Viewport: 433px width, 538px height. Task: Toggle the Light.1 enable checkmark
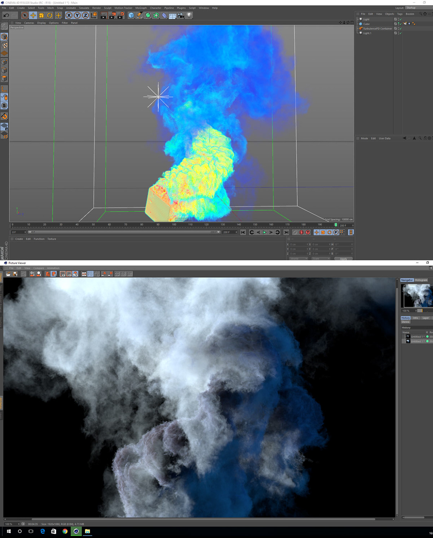coord(401,33)
